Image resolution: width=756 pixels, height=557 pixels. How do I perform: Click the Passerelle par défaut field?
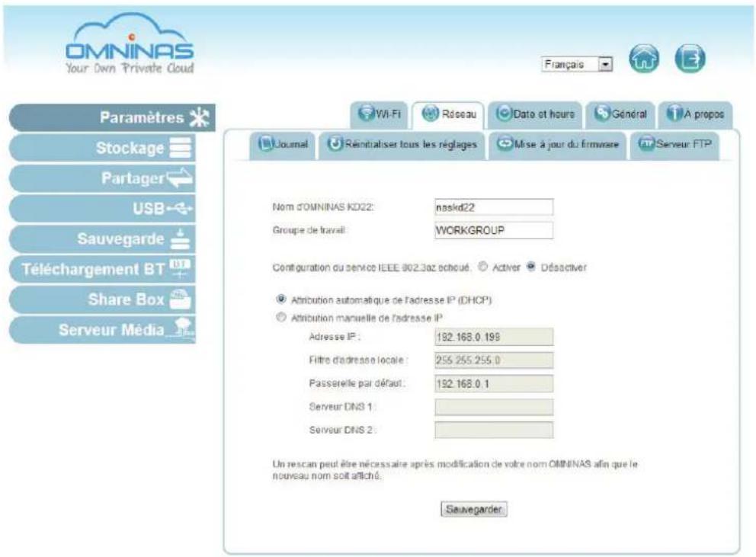coord(494,384)
